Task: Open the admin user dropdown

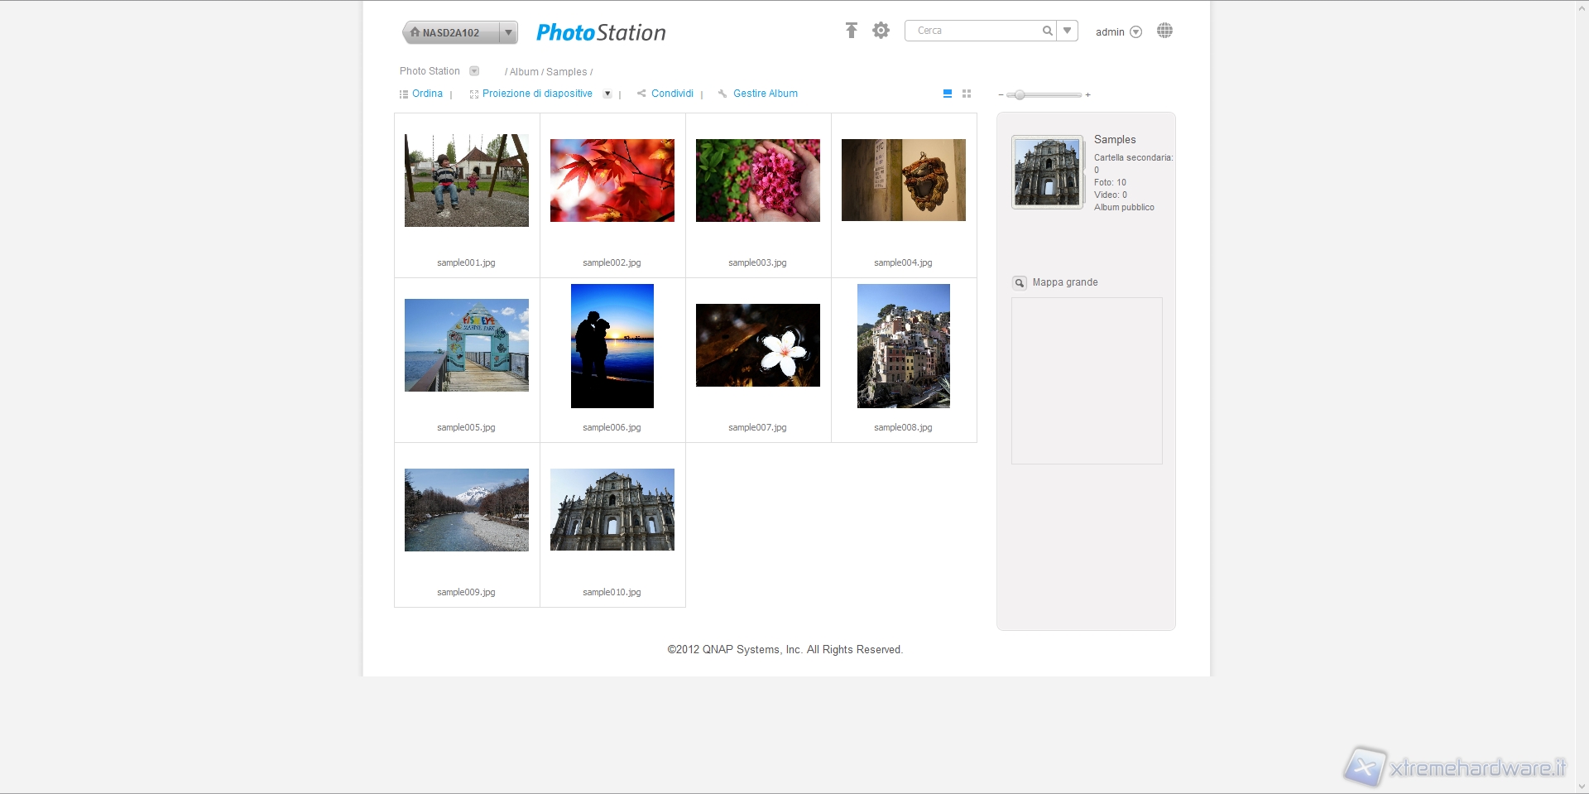Action: tap(1136, 32)
